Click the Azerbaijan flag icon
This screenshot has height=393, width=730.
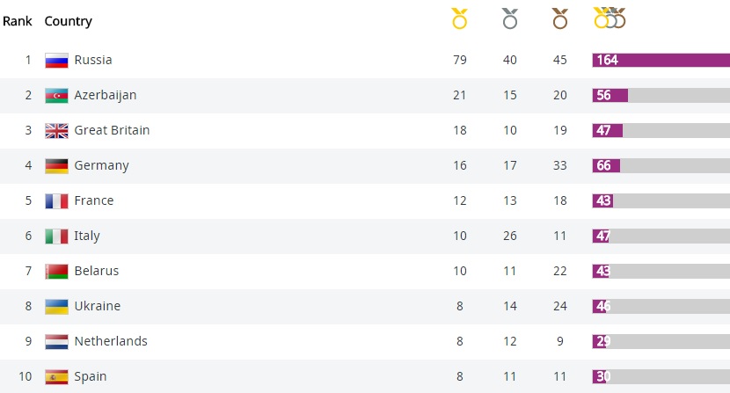pos(56,96)
